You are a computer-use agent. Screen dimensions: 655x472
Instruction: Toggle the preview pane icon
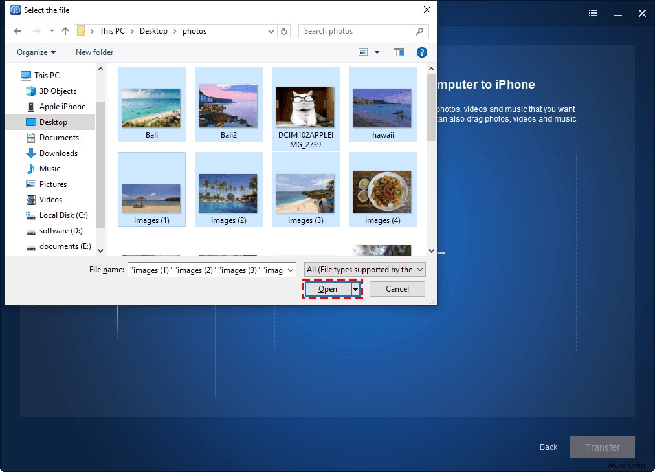pyautogui.click(x=399, y=52)
